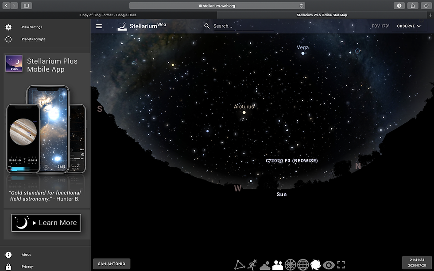Click the browser forward arrow
Viewport: 434px width, 271px height.
14,5
